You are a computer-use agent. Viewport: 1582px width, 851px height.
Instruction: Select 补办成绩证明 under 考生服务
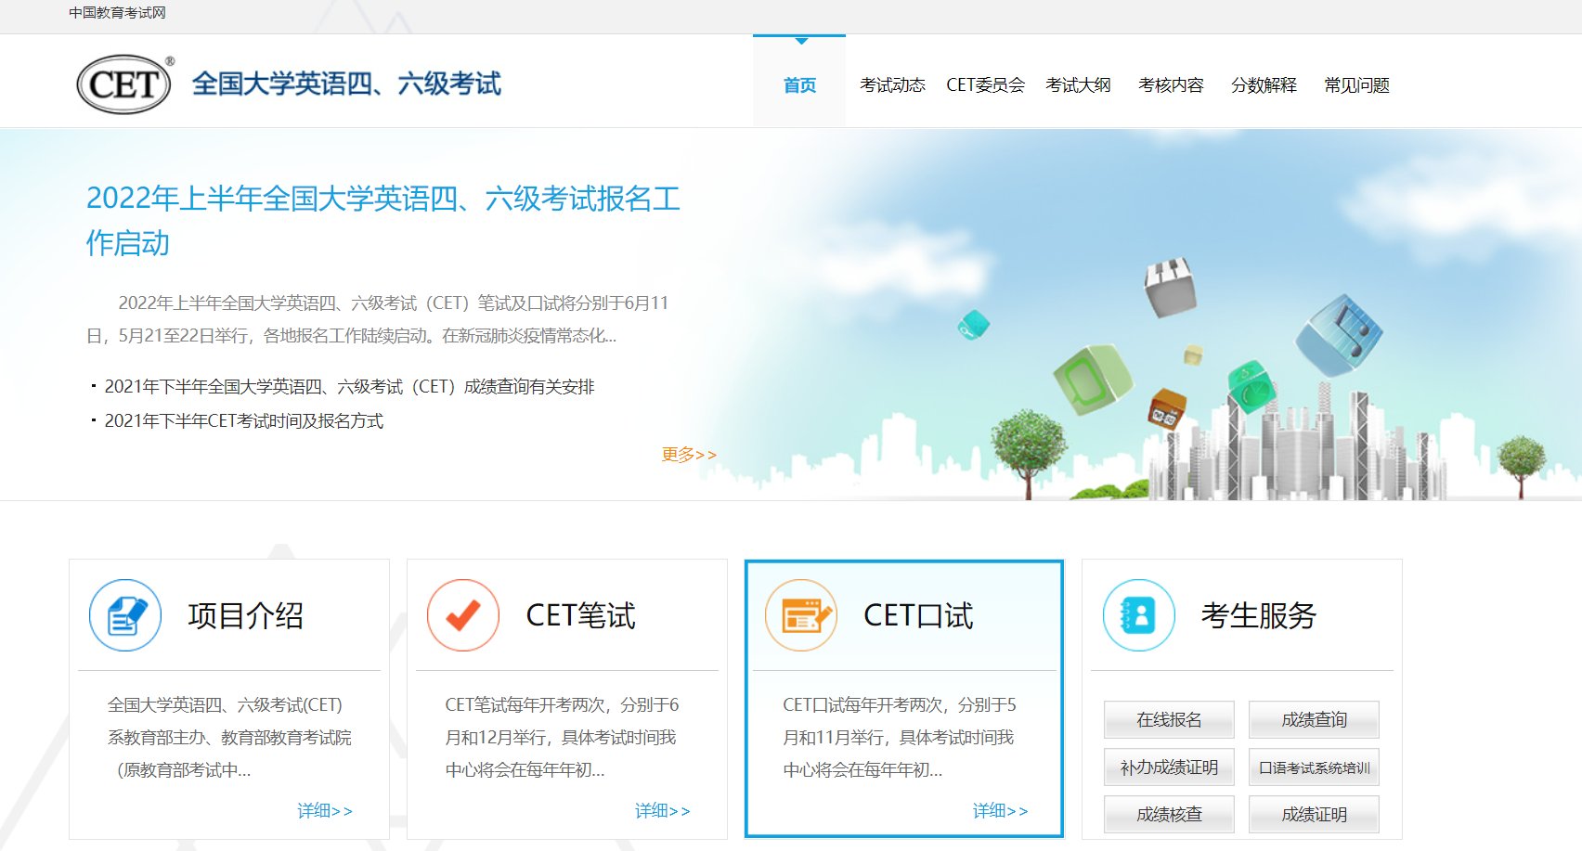(1169, 767)
